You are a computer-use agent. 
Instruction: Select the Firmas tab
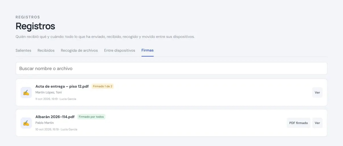[147, 50]
